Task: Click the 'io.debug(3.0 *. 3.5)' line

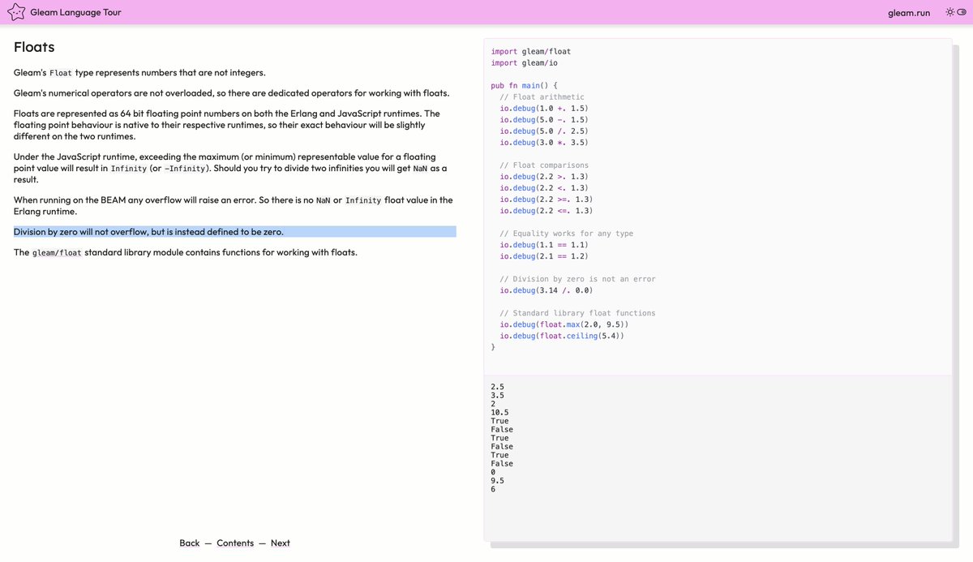Action: pos(544,143)
